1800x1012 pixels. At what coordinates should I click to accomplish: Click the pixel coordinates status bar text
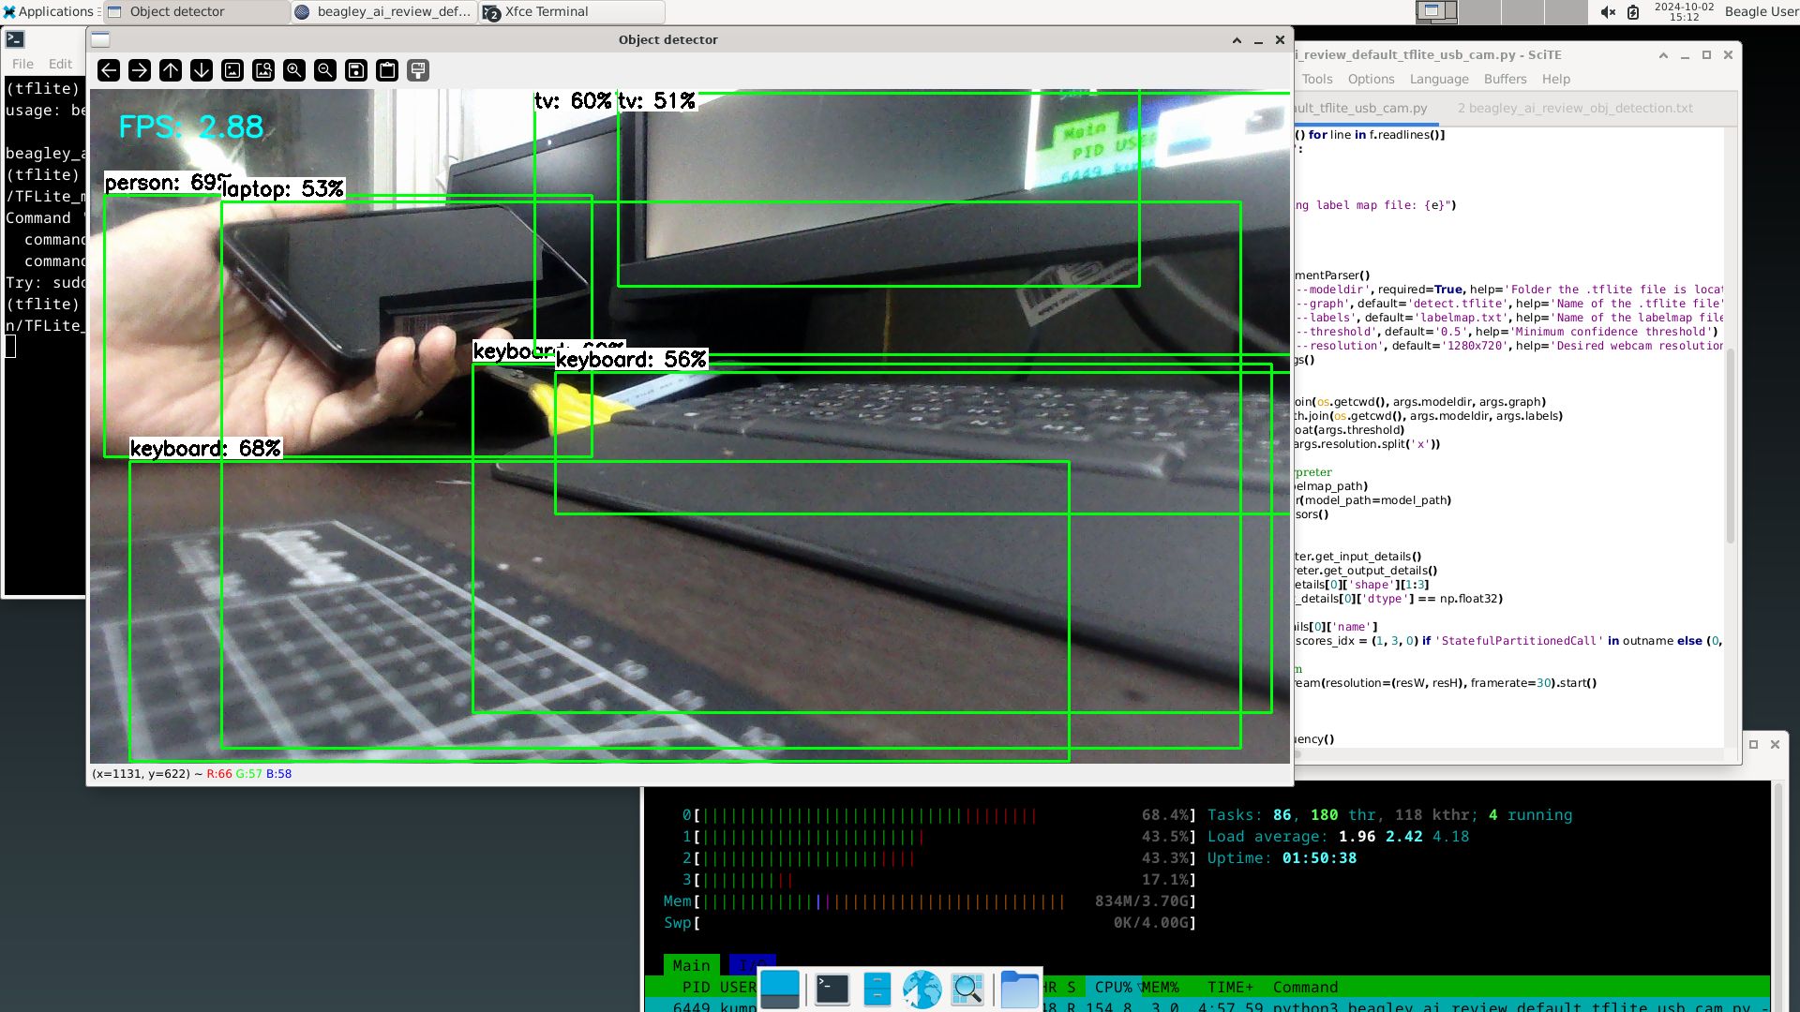191,774
